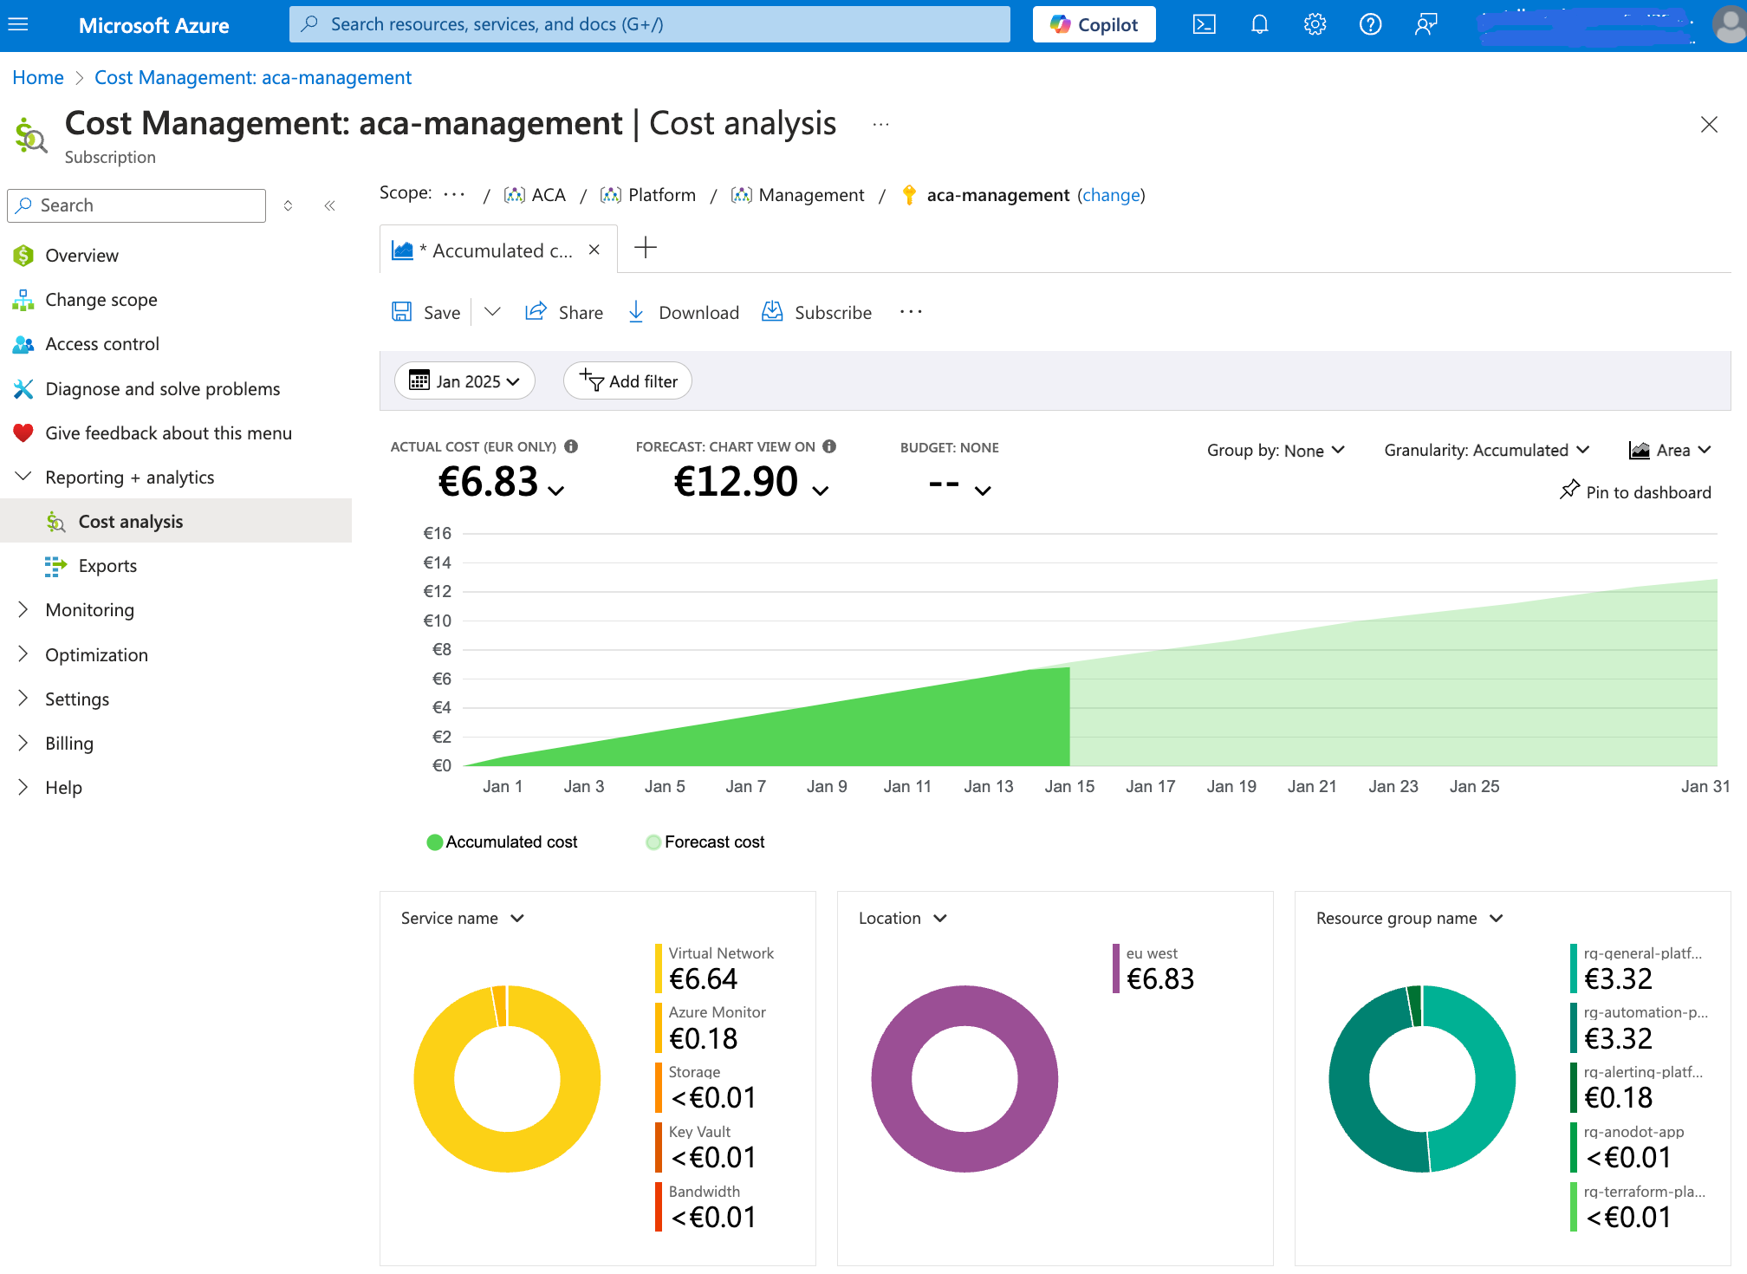Share the cost analysis view

[x=564, y=312]
